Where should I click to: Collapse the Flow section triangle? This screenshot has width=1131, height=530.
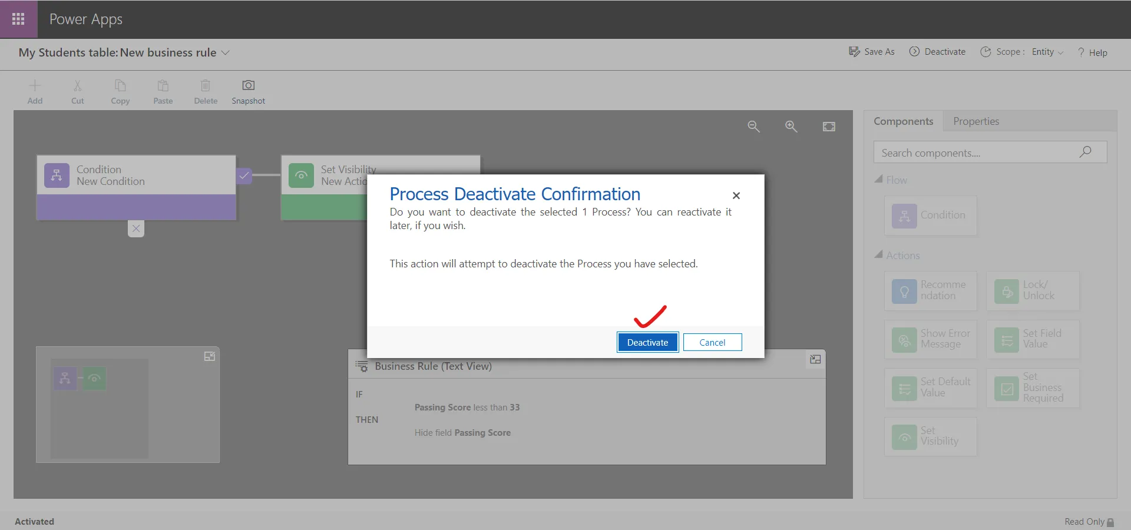pyautogui.click(x=878, y=179)
